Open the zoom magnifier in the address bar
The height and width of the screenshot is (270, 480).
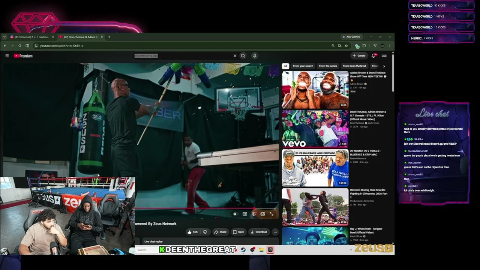333,46
